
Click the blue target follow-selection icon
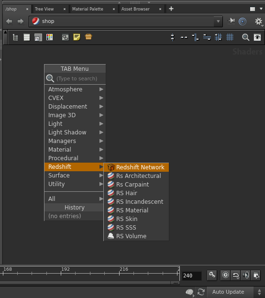(243, 22)
